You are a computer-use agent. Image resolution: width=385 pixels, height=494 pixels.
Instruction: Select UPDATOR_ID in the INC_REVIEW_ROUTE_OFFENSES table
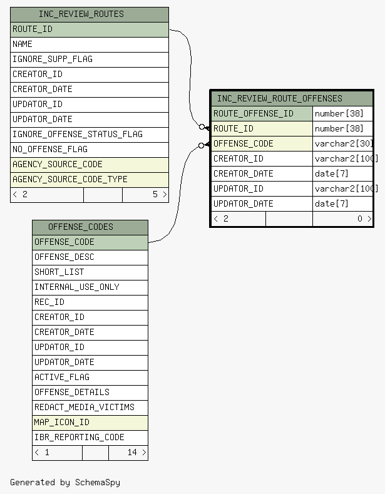[262, 189]
